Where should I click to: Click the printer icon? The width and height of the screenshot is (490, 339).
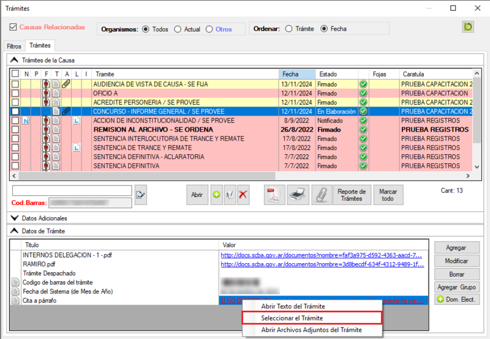[296, 195]
